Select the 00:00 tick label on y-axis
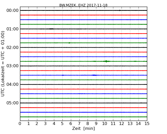The height and width of the screenshot is (134, 167). (x=12, y=10)
